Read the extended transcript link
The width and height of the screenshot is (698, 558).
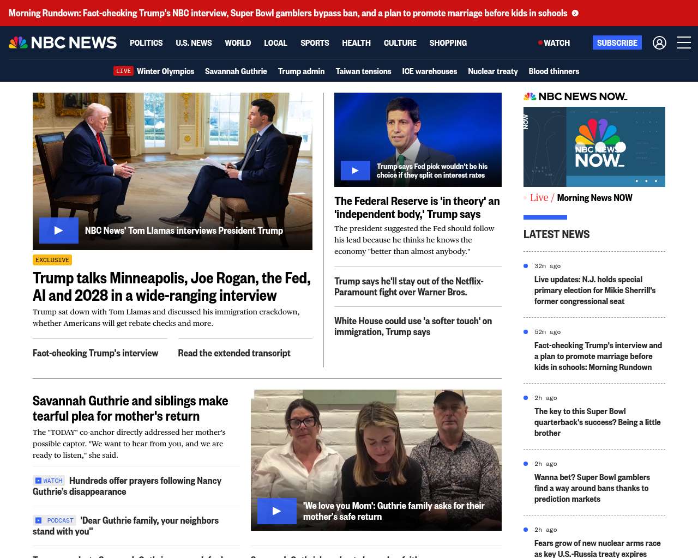click(x=234, y=353)
